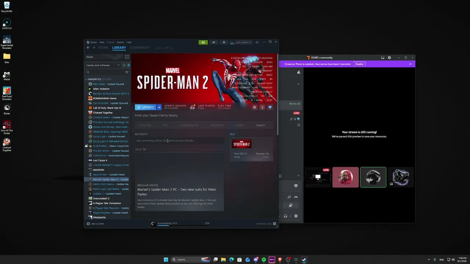470x264 pixels.
Task: Expand the Update button dropdown arrow
Action: tap(159, 107)
